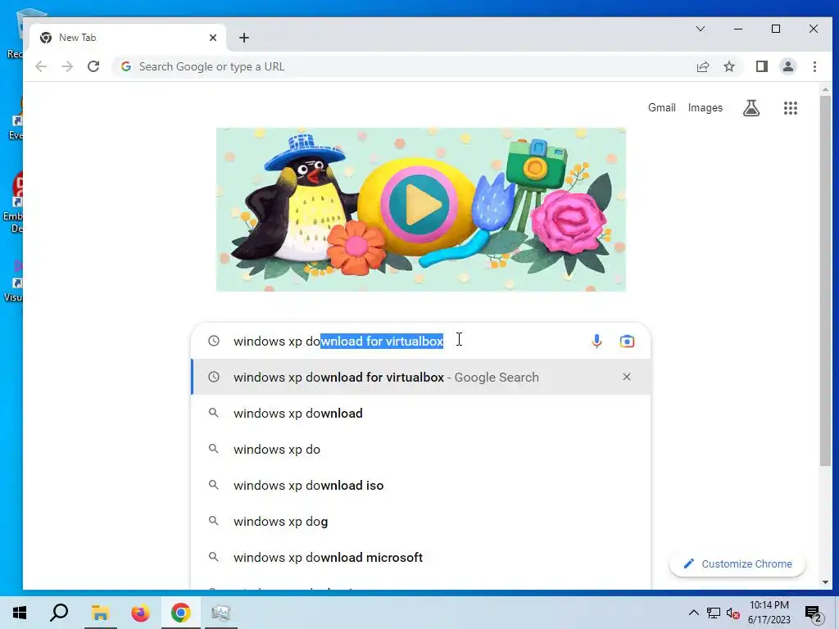Open Windows taskbar search
The height and width of the screenshot is (629, 839).
(x=59, y=613)
